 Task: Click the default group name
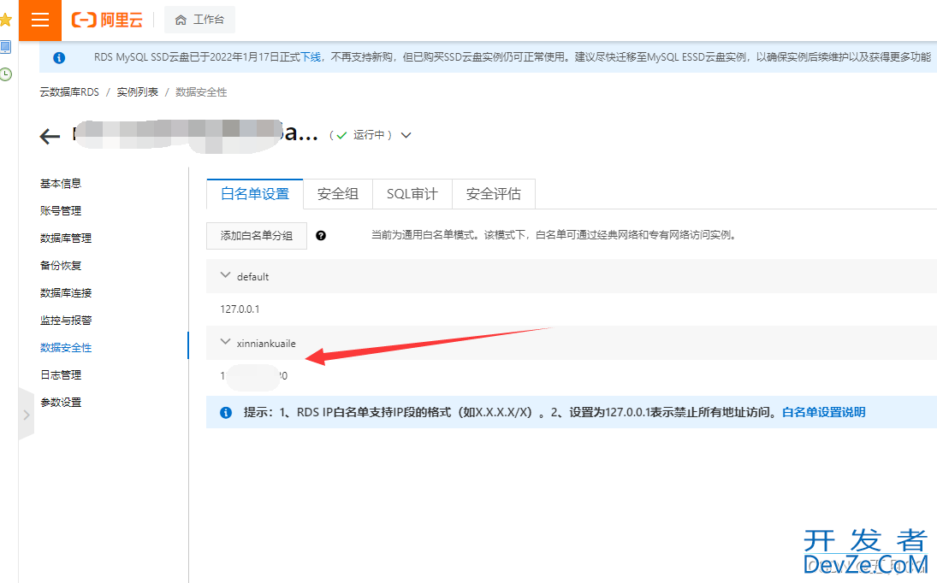tap(252, 276)
